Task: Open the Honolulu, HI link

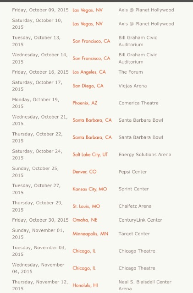Action: coord(85,285)
